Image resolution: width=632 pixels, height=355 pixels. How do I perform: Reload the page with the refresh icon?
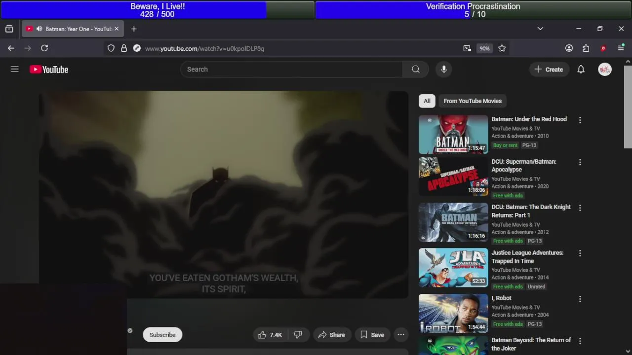[44, 48]
